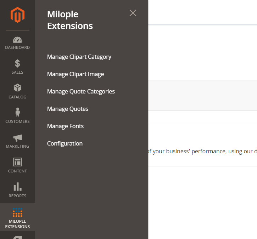Open Reports with the bar chart icon
The width and height of the screenshot is (257, 239).
17,190
